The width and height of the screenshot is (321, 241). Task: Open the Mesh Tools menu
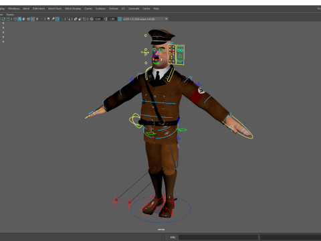pyautogui.click(x=55, y=9)
